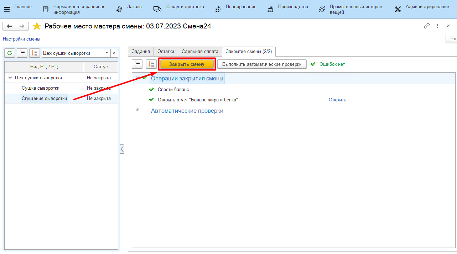Click the back navigation arrow
Viewport: 457px width, 254px height.
[x=9, y=26]
